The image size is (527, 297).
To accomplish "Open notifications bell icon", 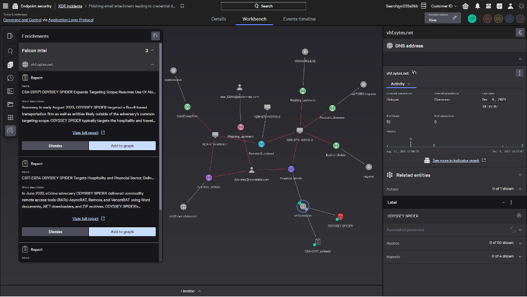I will pyautogui.click(x=478, y=6).
